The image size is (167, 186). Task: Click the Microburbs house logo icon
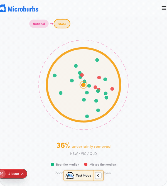pyautogui.click(x=3, y=9)
